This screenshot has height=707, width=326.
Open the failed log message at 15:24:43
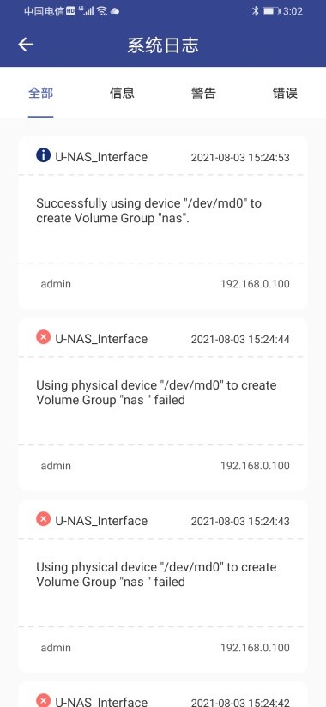point(156,574)
